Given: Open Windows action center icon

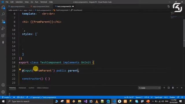Looking at the screenshot, I should pos(180,101).
